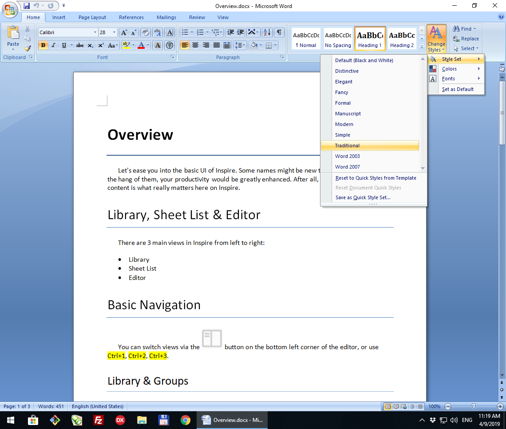This screenshot has width=506, height=429.
Task: Zoom in with the plus button
Action: click(x=500, y=406)
